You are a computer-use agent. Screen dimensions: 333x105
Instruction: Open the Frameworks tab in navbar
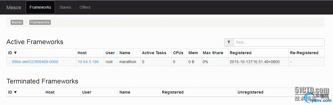point(40,7)
